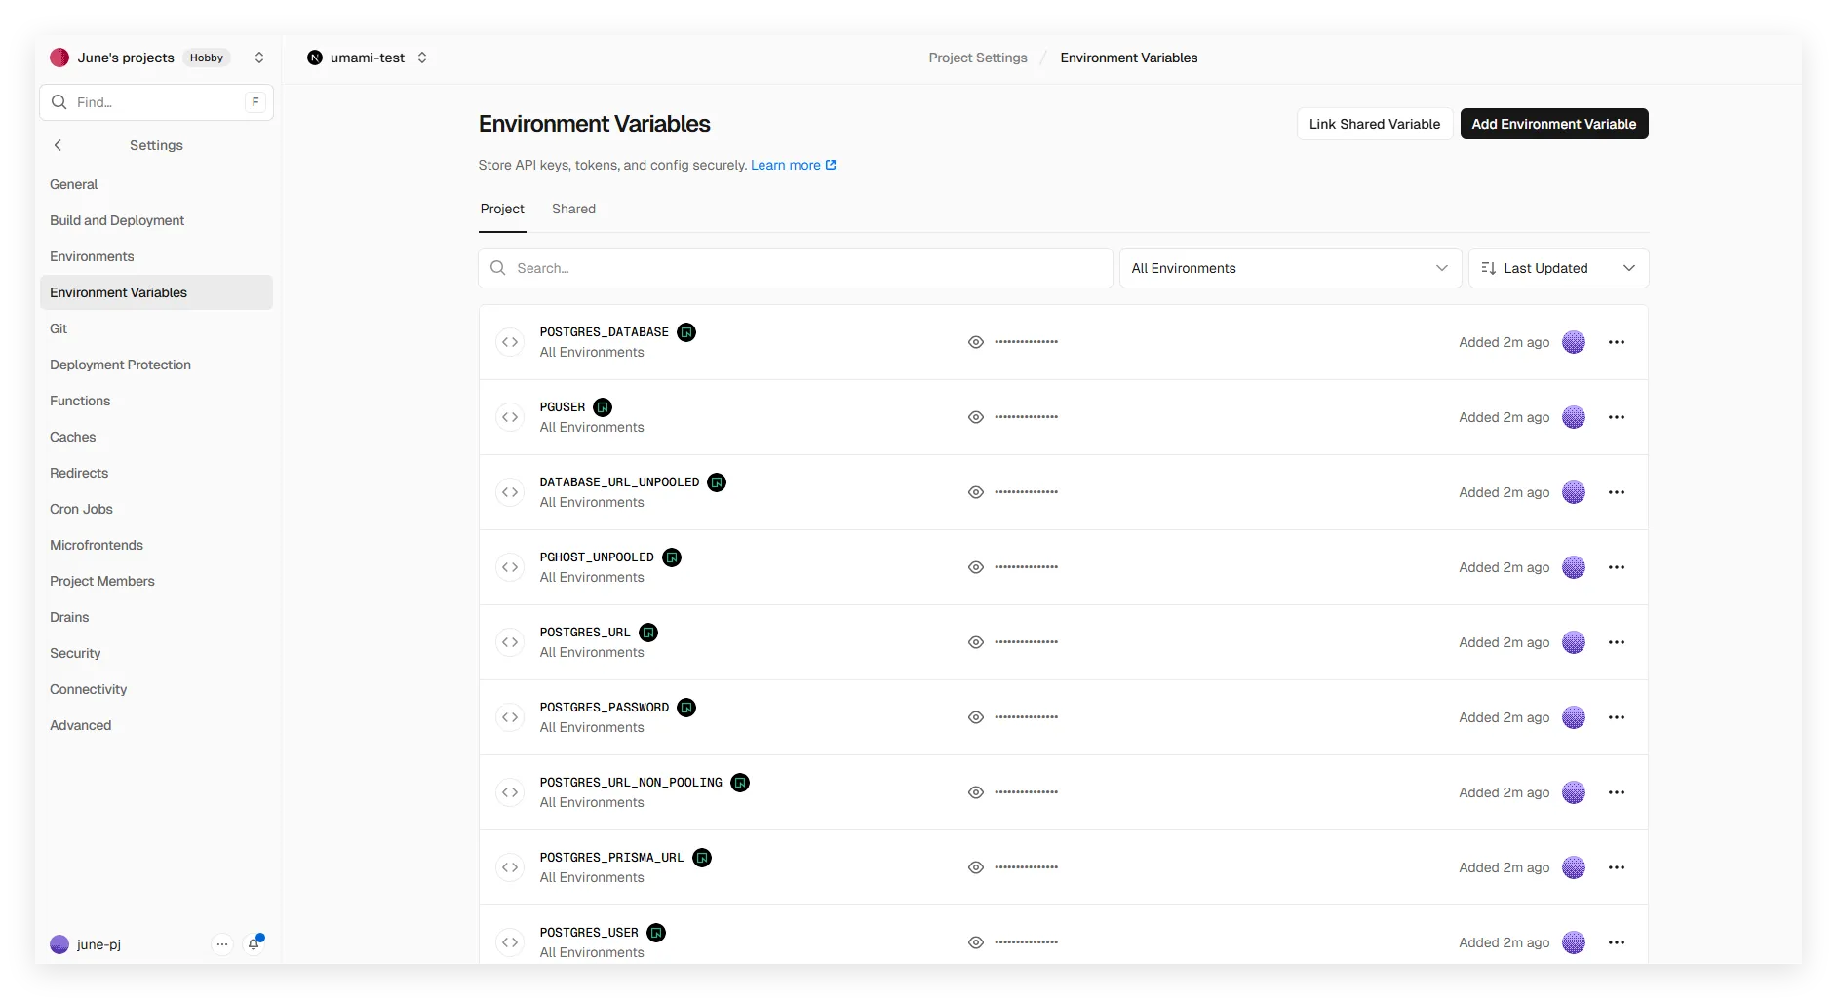1837x999 pixels.
Task: Click the environment variables Search field
Action: (x=795, y=268)
